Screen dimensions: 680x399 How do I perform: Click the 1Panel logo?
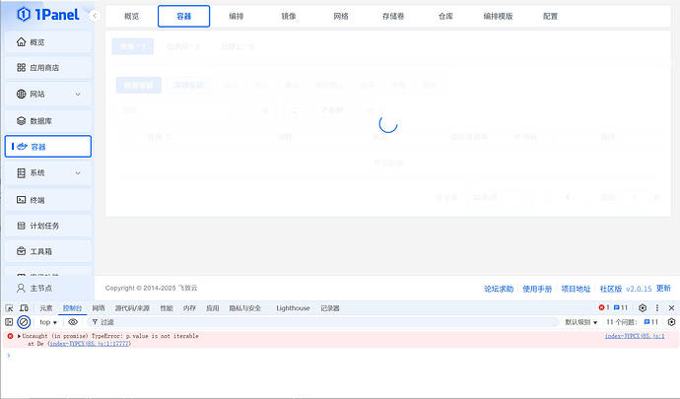click(42, 16)
